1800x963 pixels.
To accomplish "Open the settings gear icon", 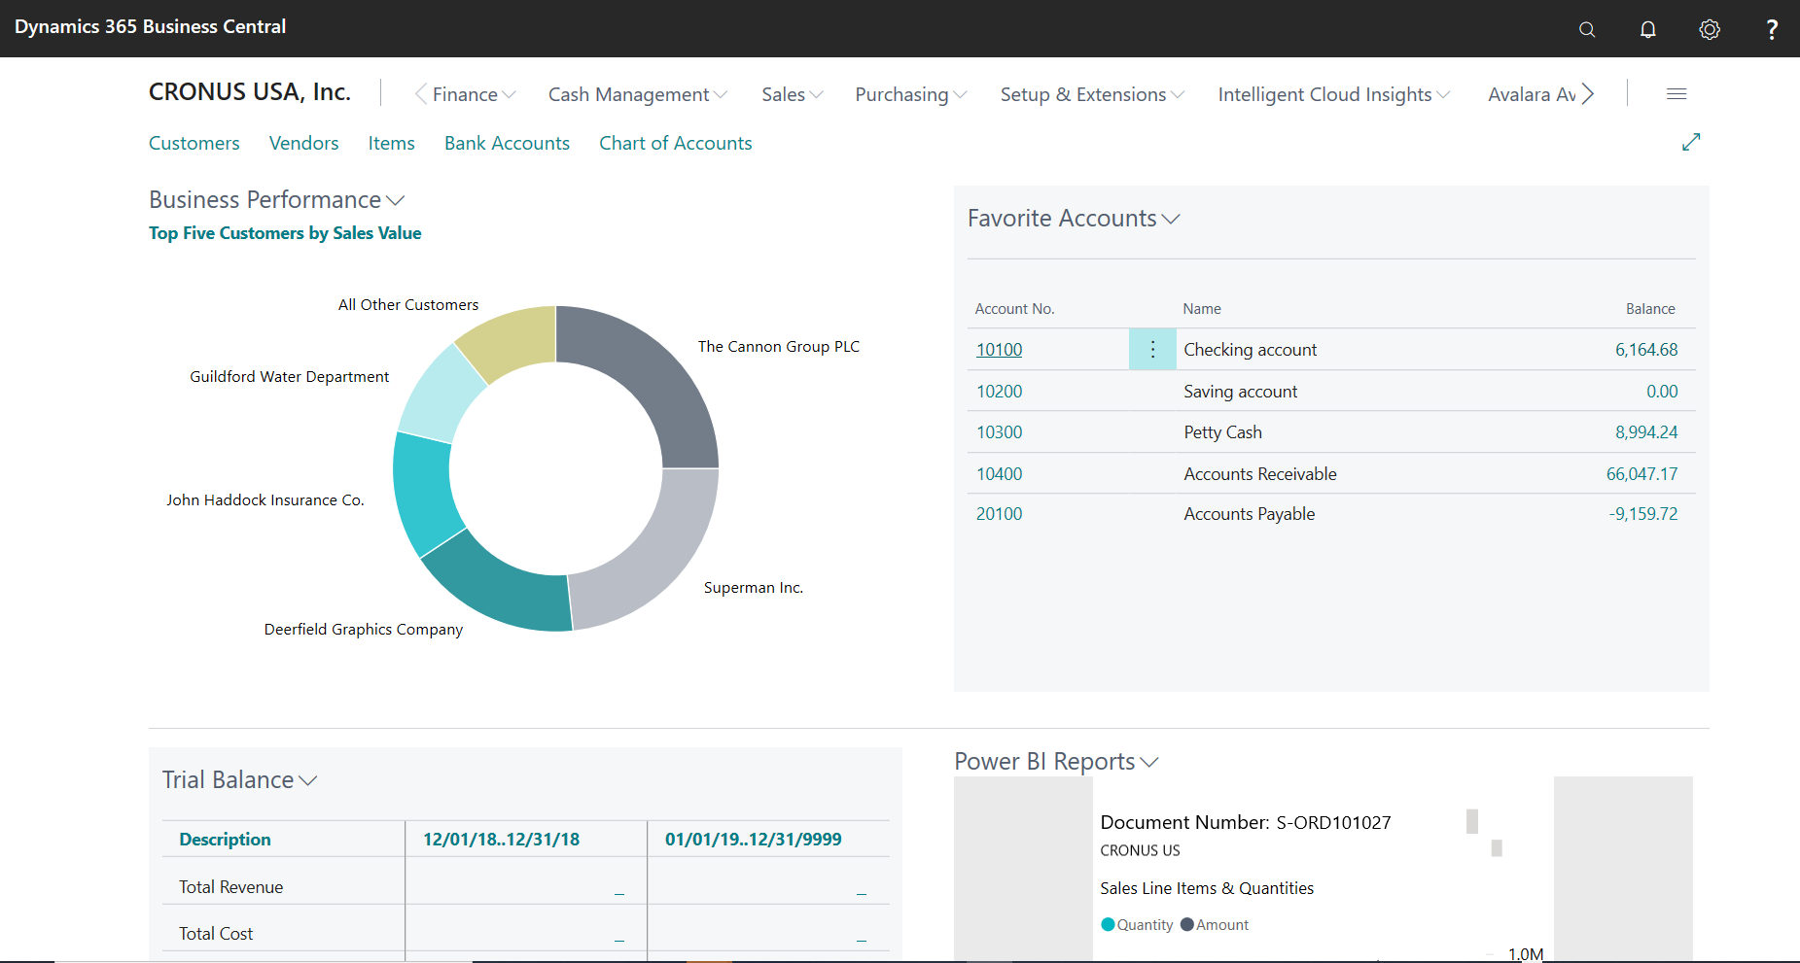I will click(1710, 29).
